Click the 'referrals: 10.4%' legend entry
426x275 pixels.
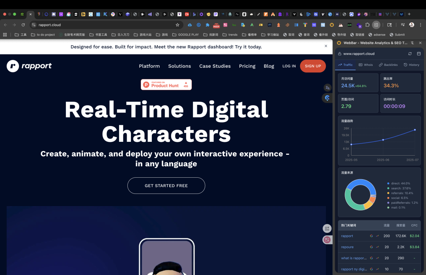tap(400, 193)
